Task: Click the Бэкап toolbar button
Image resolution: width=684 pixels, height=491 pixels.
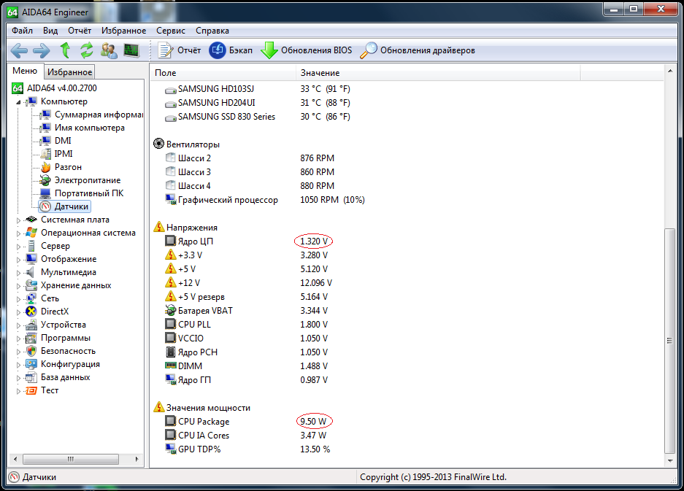Action: point(231,50)
